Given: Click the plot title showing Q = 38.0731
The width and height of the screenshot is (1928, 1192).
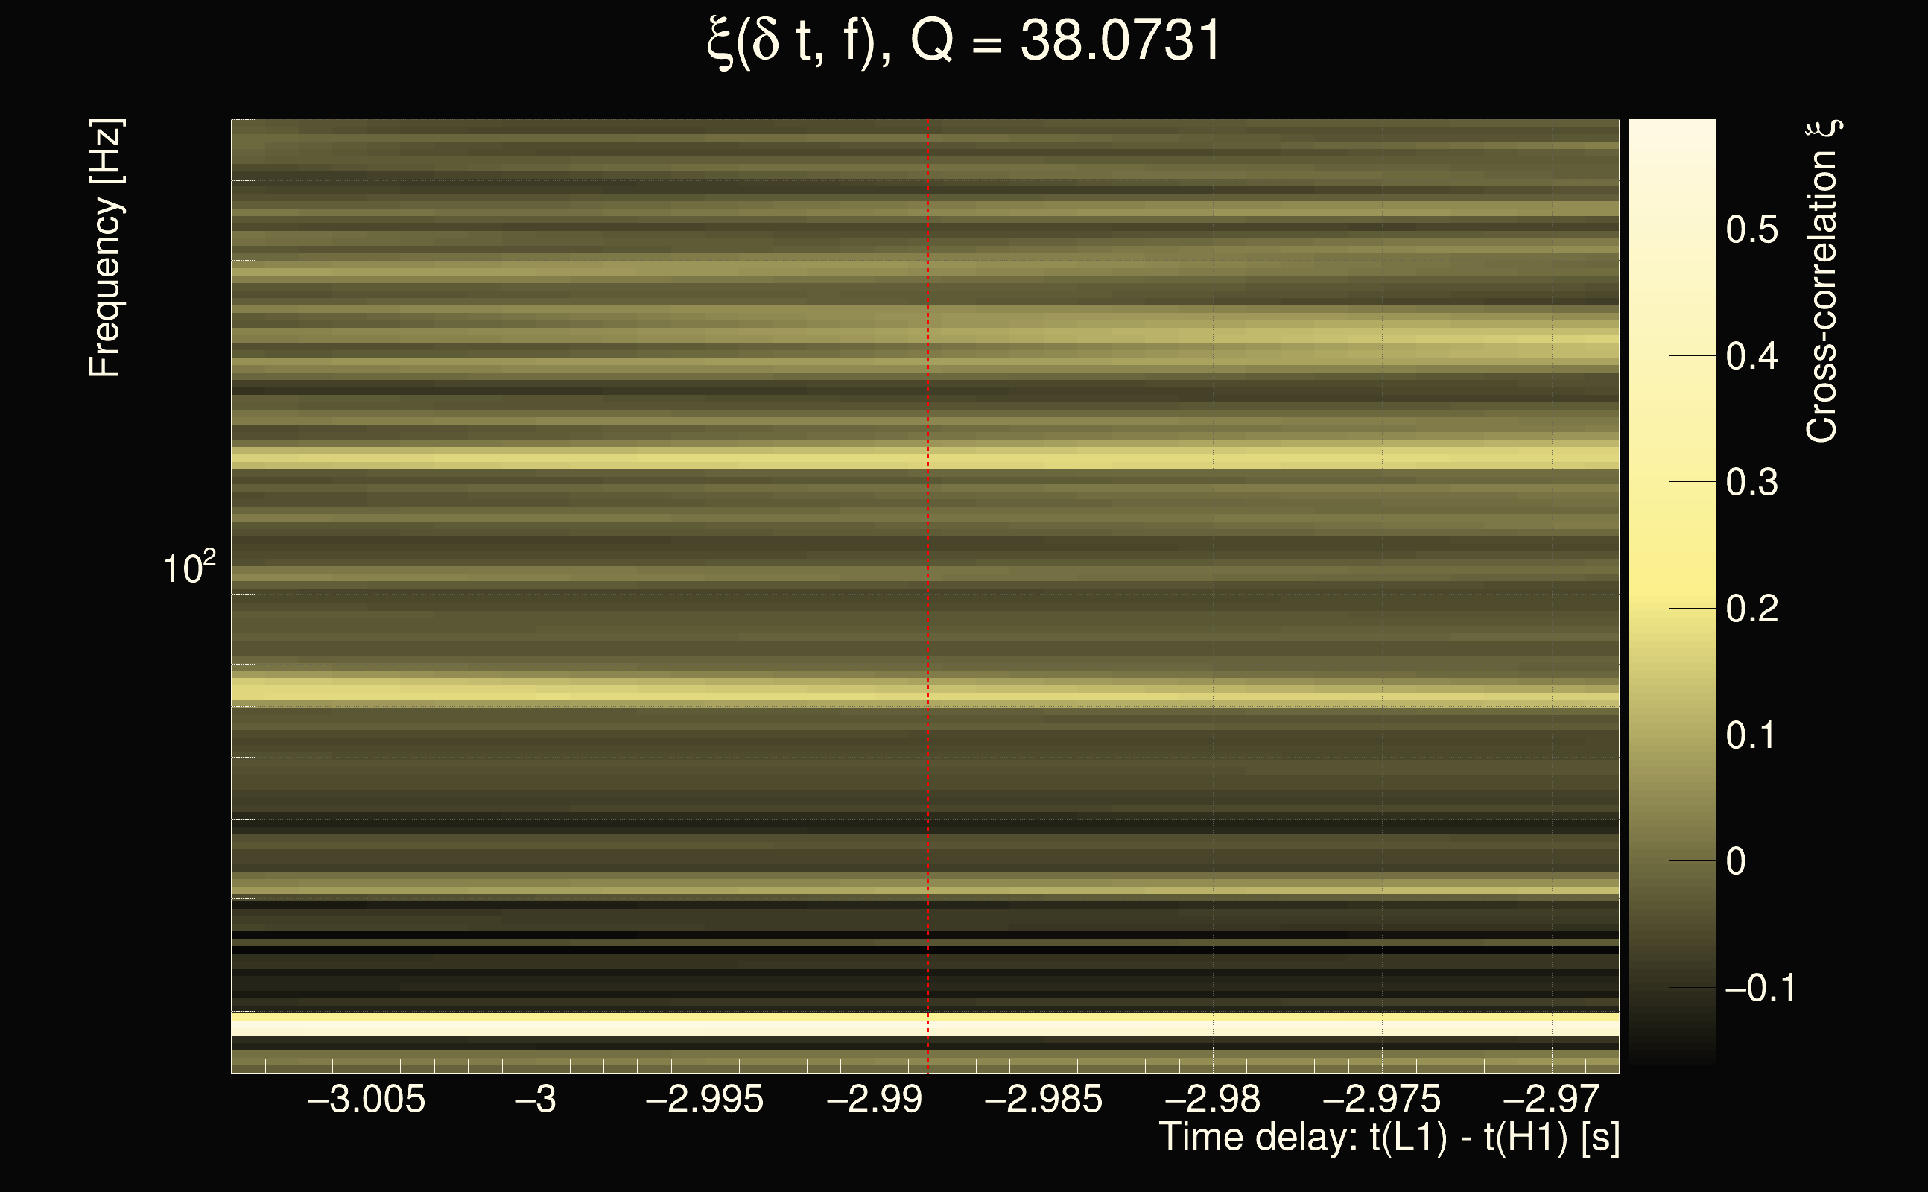Looking at the screenshot, I should (963, 41).
